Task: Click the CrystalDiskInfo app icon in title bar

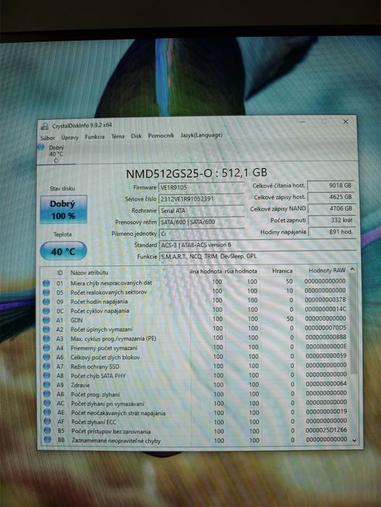Action: 45,125
